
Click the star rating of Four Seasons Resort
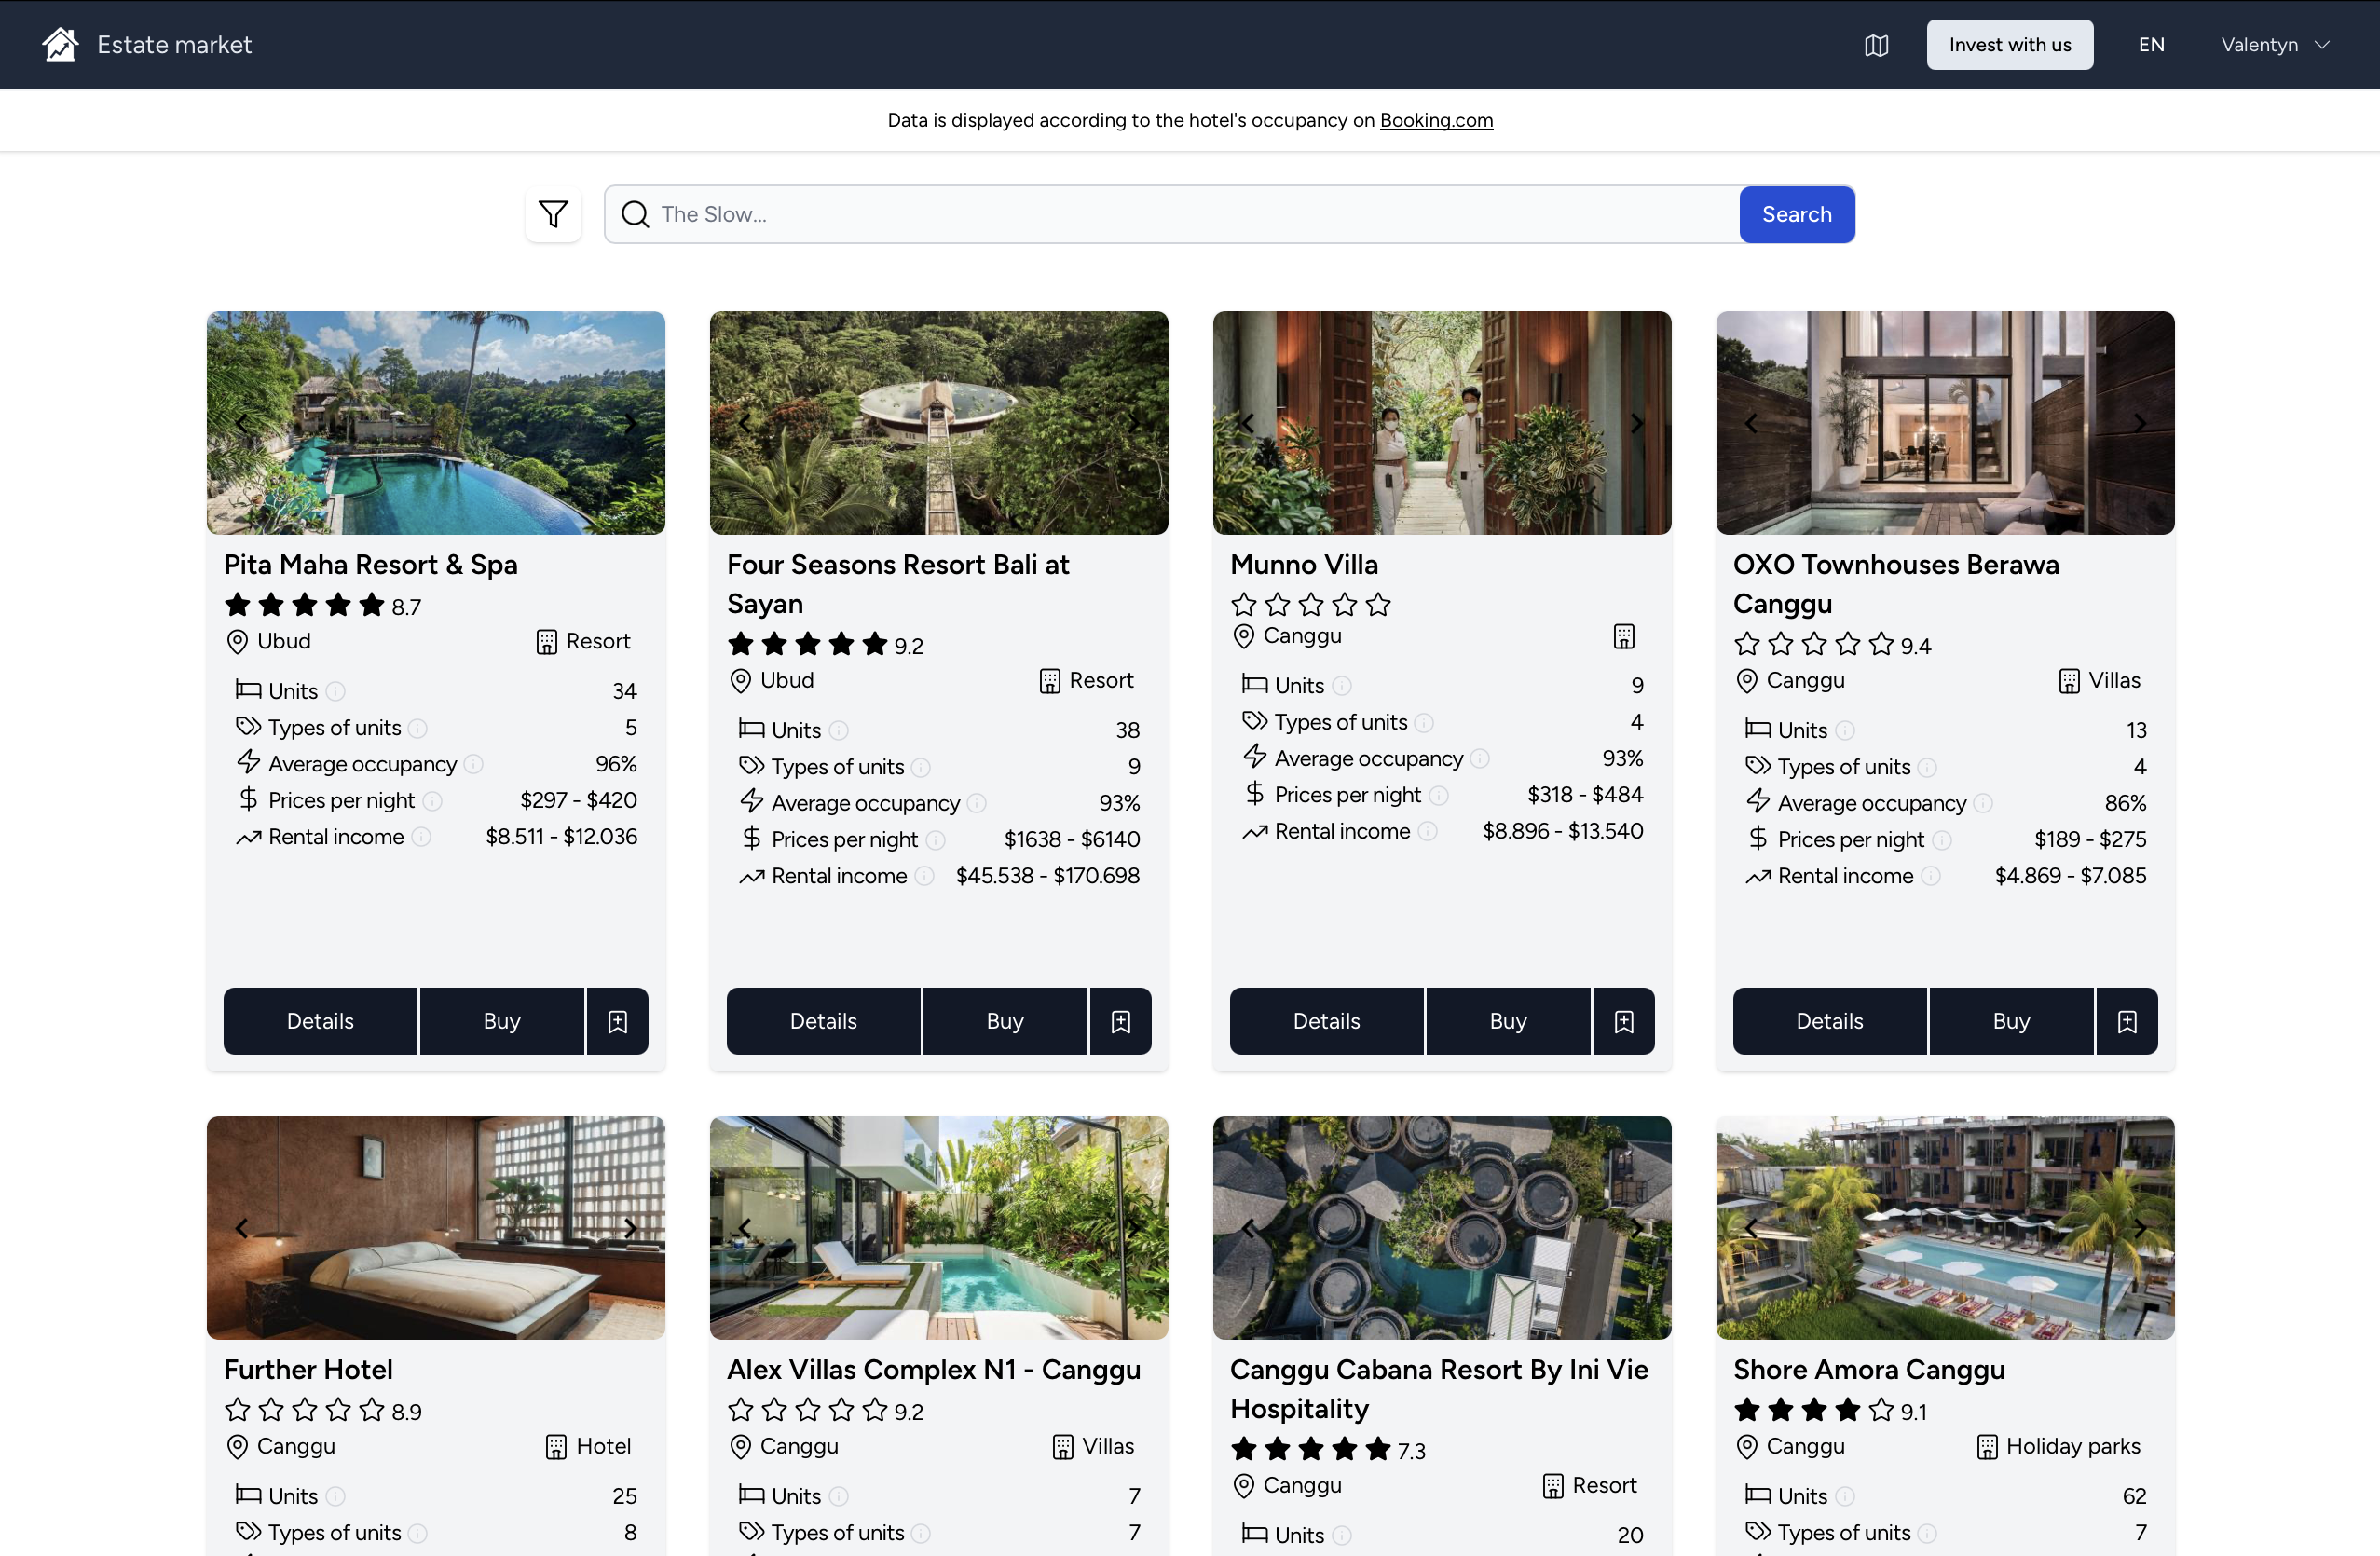point(808,644)
